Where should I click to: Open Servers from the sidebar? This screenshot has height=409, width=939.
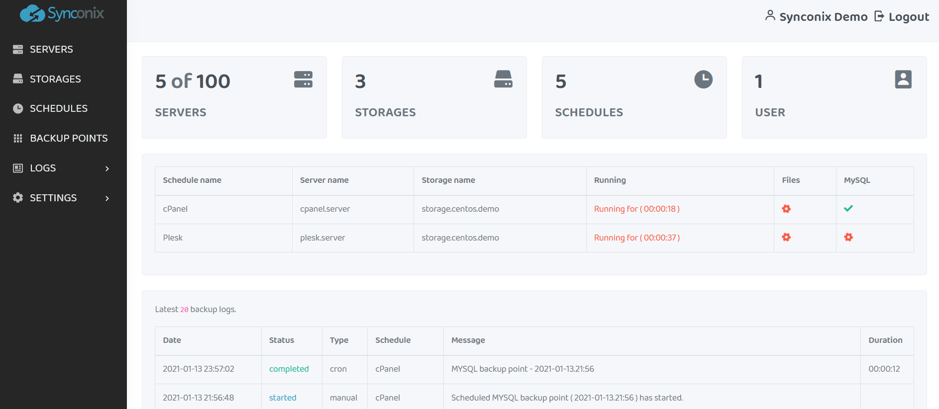pos(51,49)
